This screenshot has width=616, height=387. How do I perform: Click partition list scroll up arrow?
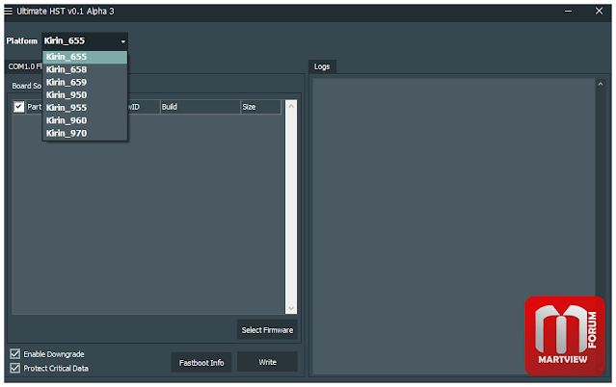tap(291, 106)
